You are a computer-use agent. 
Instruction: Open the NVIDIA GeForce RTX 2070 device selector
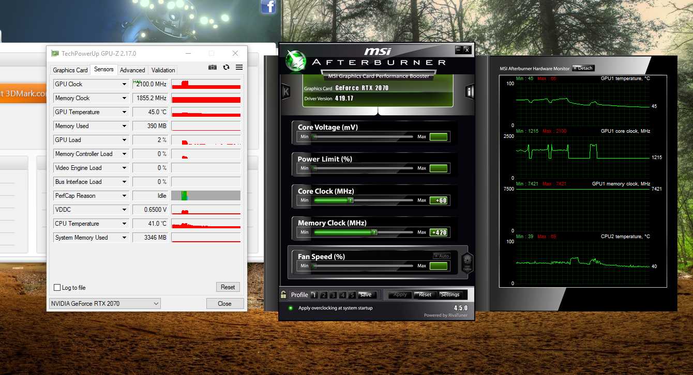(104, 304)
